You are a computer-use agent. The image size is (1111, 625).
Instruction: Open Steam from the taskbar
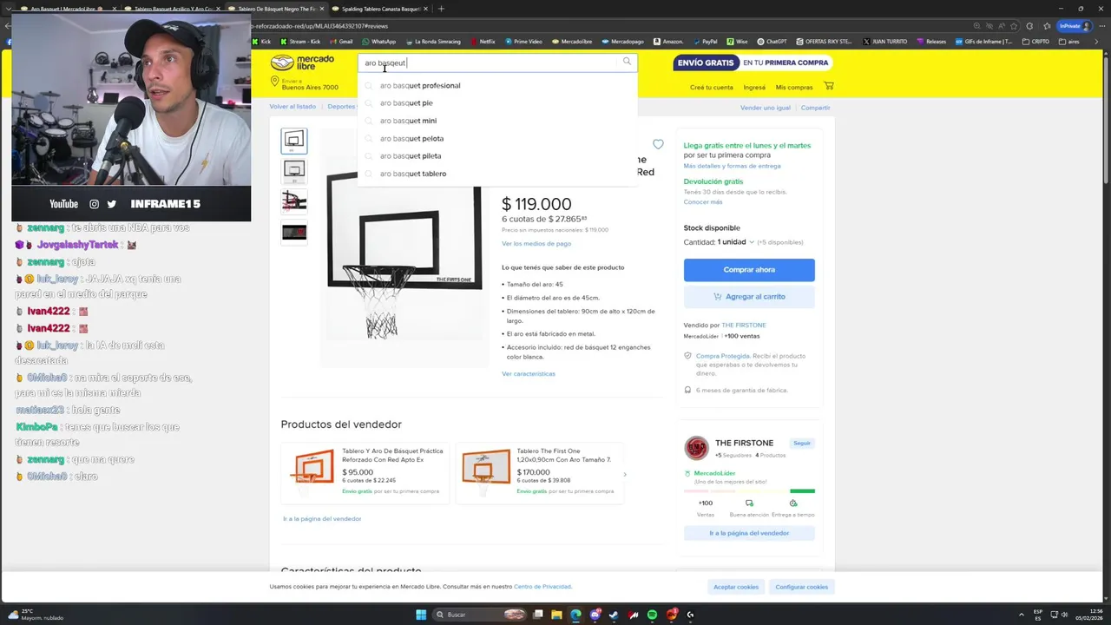coord(615,615)
